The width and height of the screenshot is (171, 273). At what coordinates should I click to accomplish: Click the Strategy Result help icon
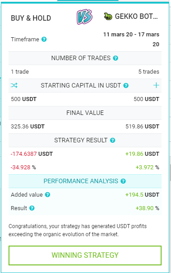pyautogui.click(x=113, y=141)
